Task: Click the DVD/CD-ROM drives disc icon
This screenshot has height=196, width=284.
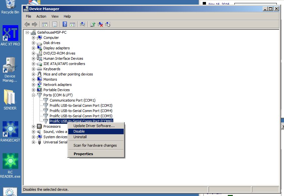Action: pos(39,53)
